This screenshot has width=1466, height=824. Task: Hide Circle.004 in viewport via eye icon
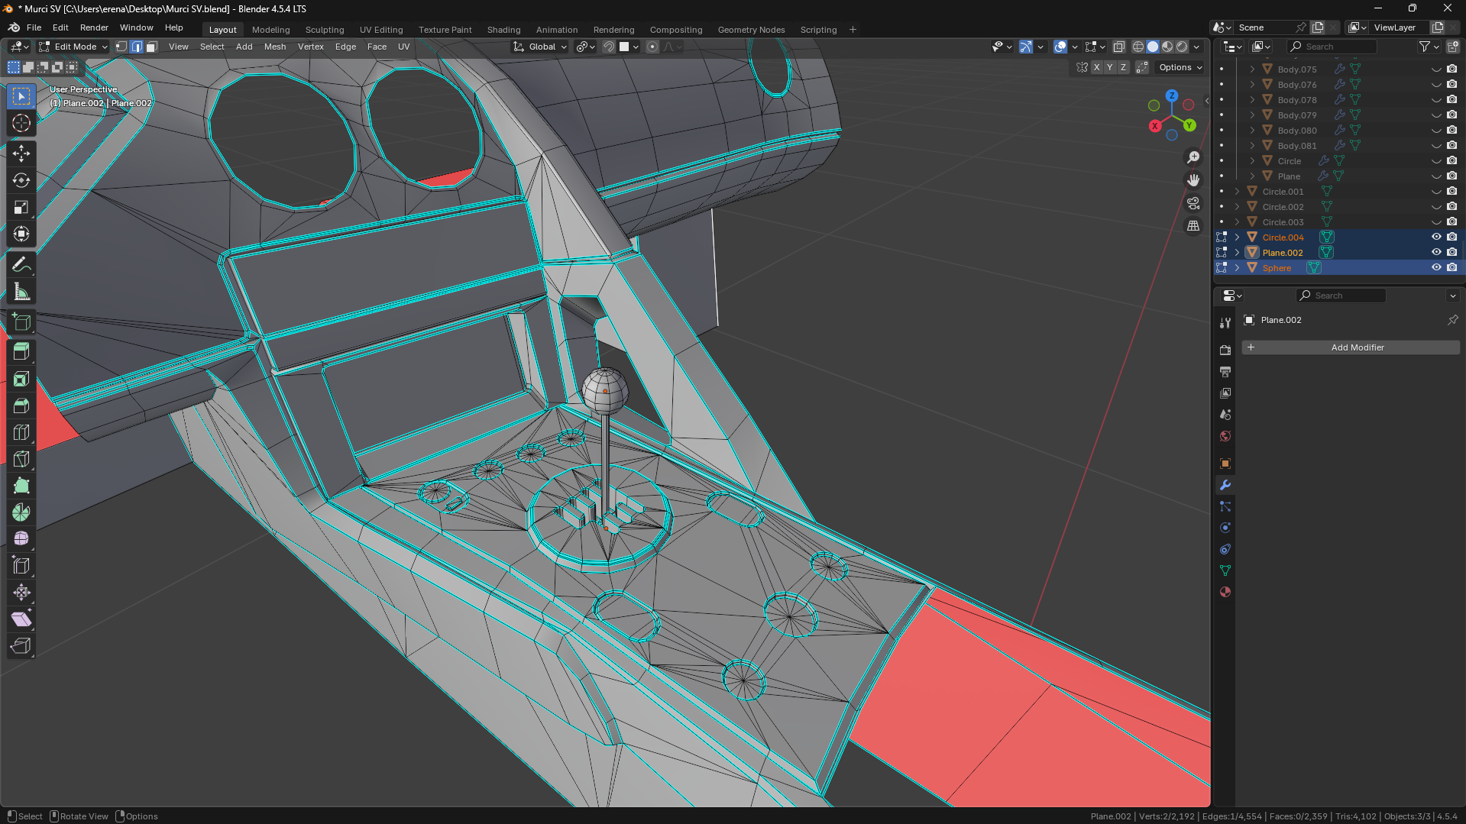coord(1436,238)
